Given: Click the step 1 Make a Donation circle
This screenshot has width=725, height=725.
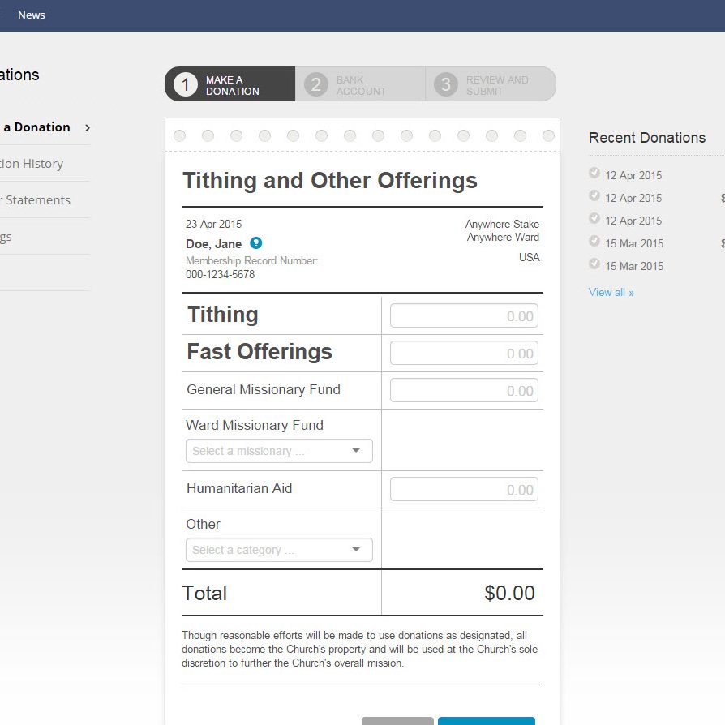Looking at the screenshot, I should click(x=186, y=84).
